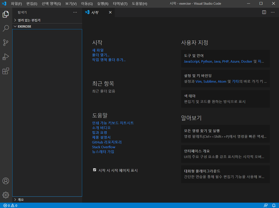Click the 뉴스레터 가입 link

pos(103,152)
